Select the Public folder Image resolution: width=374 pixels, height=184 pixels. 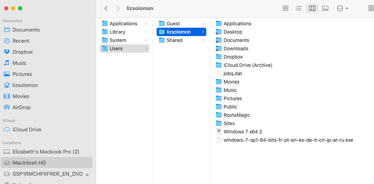pyautogui.click(x=227, y=106)
